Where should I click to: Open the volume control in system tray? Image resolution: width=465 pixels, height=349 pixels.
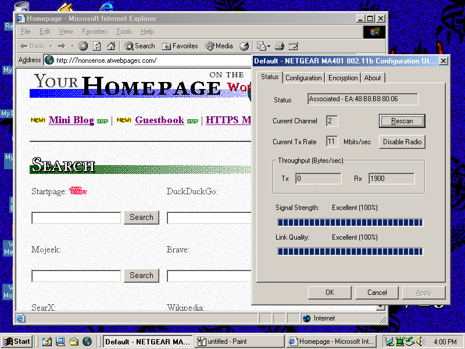tap(419, 341)
